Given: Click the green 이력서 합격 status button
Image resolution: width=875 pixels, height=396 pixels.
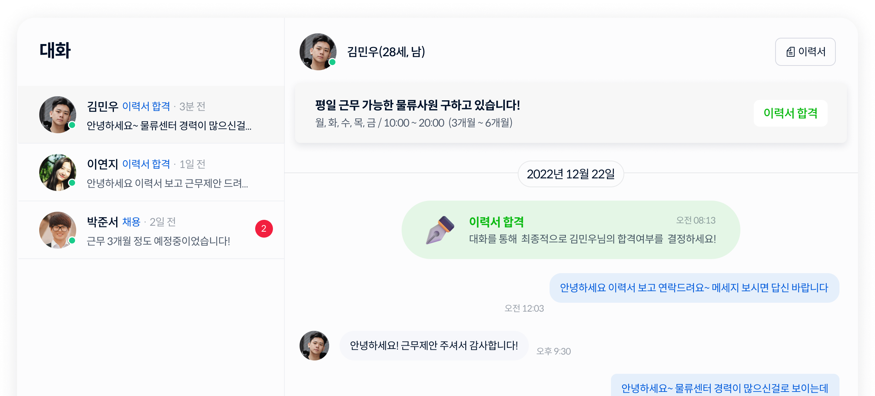Looking at the screenshot, I should (x=790, y=113).
